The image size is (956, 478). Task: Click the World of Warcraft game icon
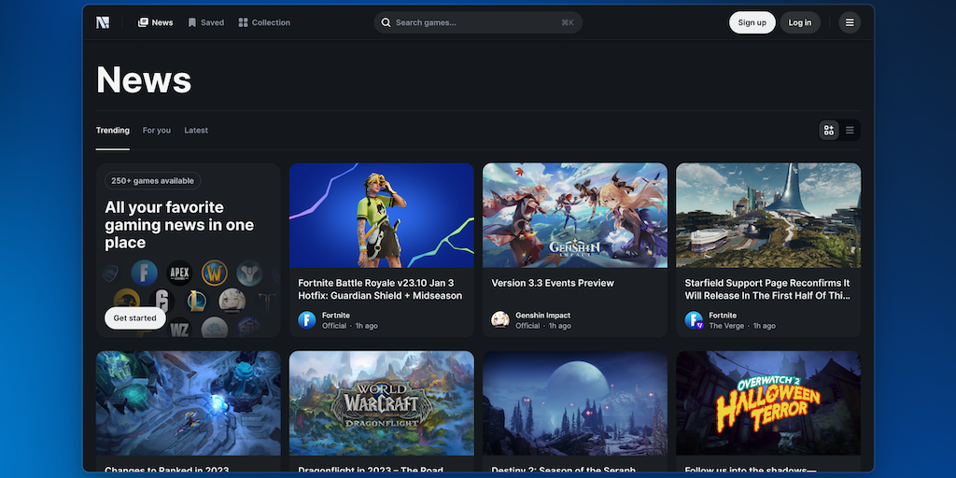tap(215, 273)
